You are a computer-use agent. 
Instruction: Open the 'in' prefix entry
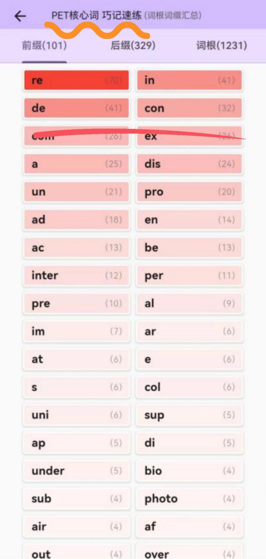189,80
